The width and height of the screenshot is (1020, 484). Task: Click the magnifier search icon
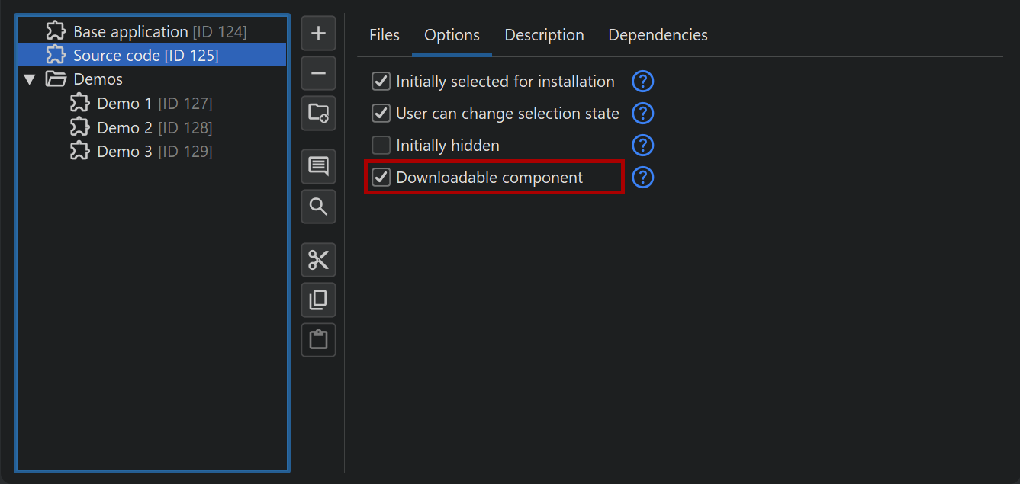(318, 206)
